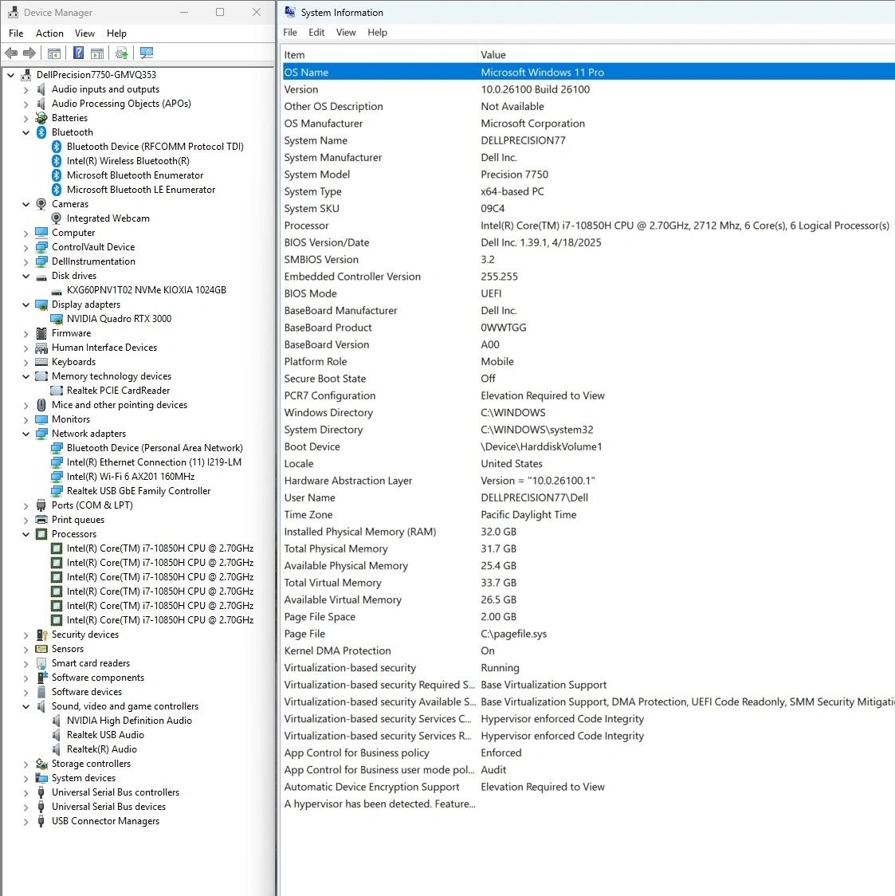Click the Keyboards category icon

tap(41, 362)
